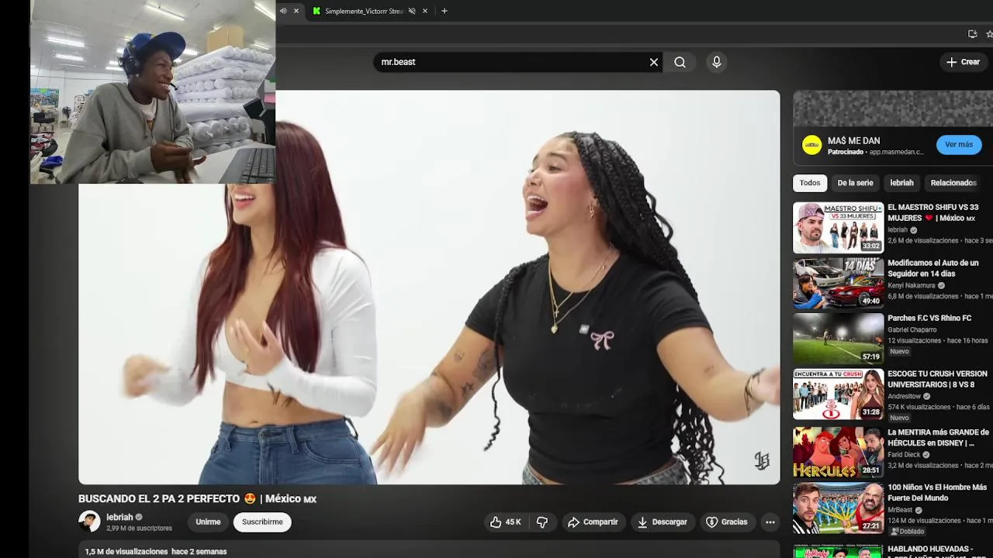Click the channel watermark in video corner
Screen dimensions: 993x558
point(762,461)
